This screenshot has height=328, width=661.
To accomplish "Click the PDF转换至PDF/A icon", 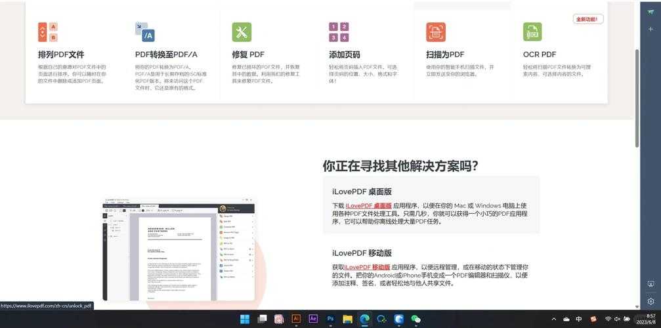I will pyautogui.click(x=144, y=32).
